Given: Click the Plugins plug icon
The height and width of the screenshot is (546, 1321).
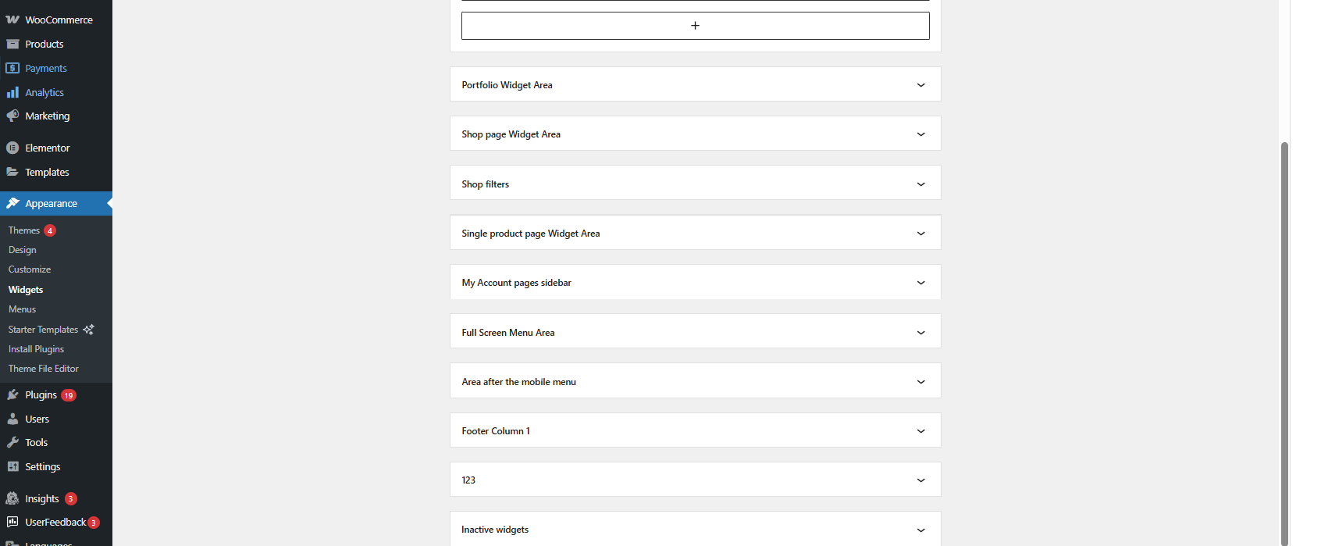Looking at the screenshot, I should coord(12,394).
